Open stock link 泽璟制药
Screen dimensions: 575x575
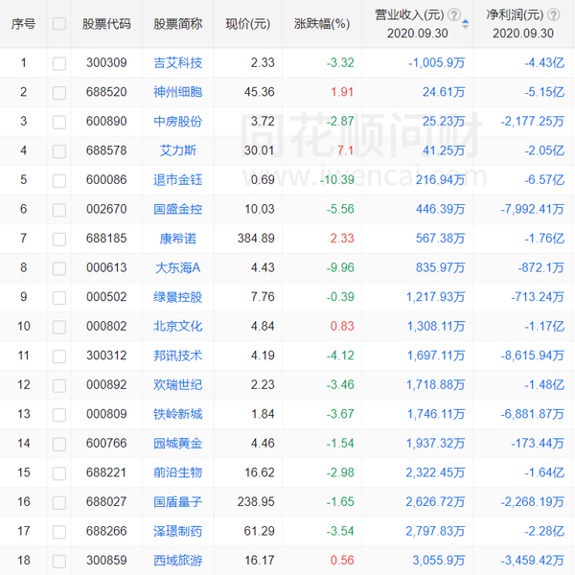pyautogui.click(x=178, y=531)
